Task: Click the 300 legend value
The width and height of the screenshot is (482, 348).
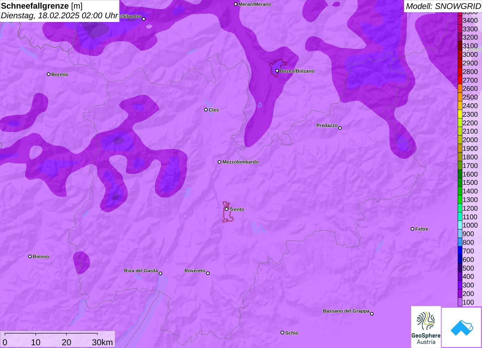Action: click(468, 285)
